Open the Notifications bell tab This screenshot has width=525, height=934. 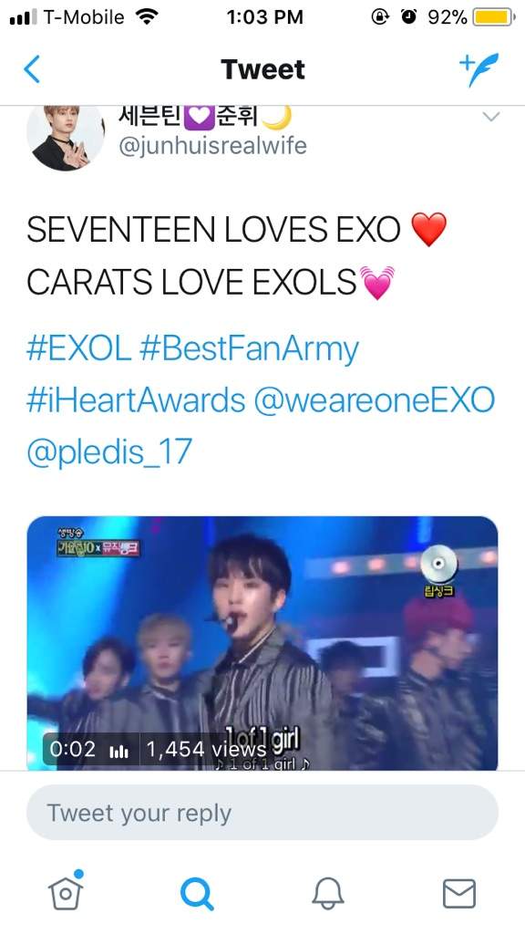[328, 894]
